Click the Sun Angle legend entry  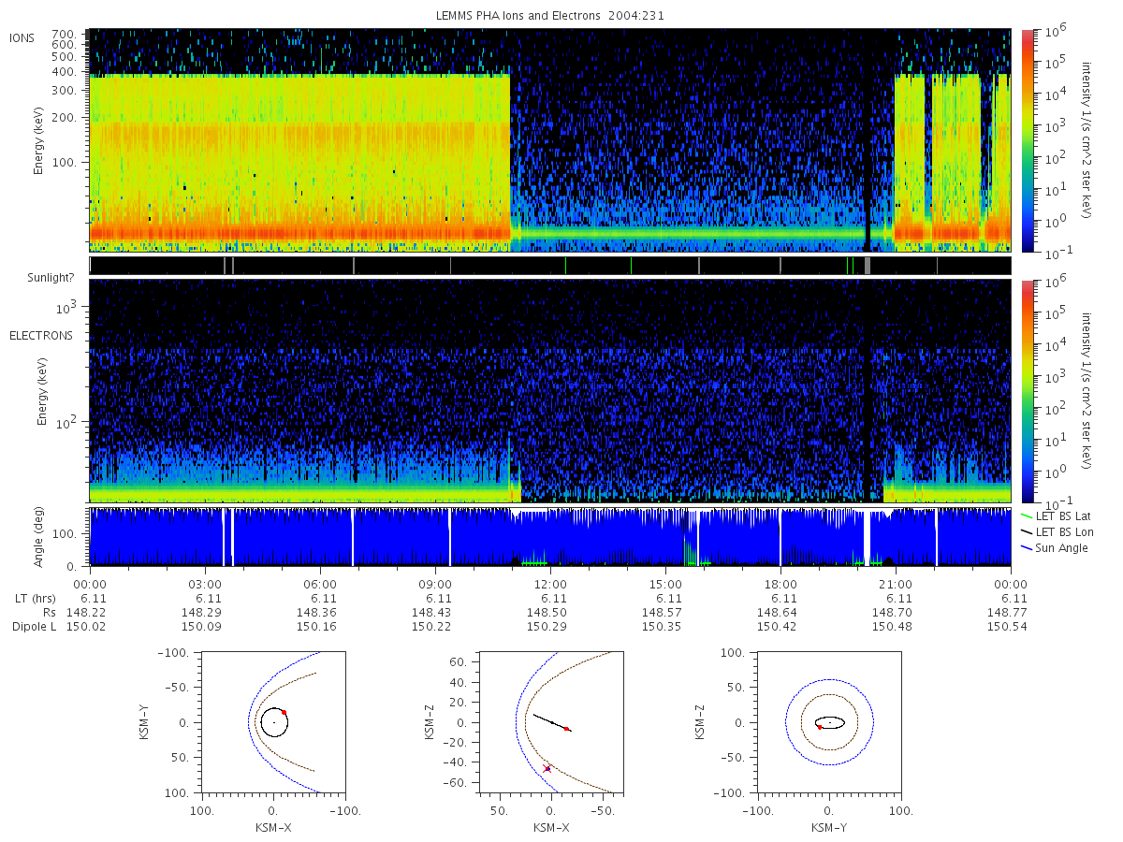pyautogui.click(x=1055, y=547)
